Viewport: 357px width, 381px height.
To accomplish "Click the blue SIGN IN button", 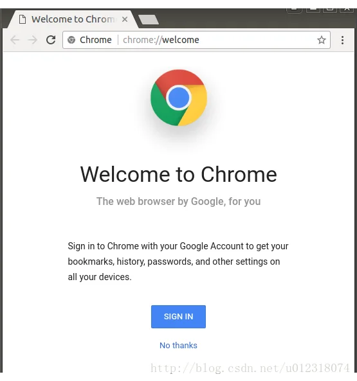I will click(x=178, y=317).
